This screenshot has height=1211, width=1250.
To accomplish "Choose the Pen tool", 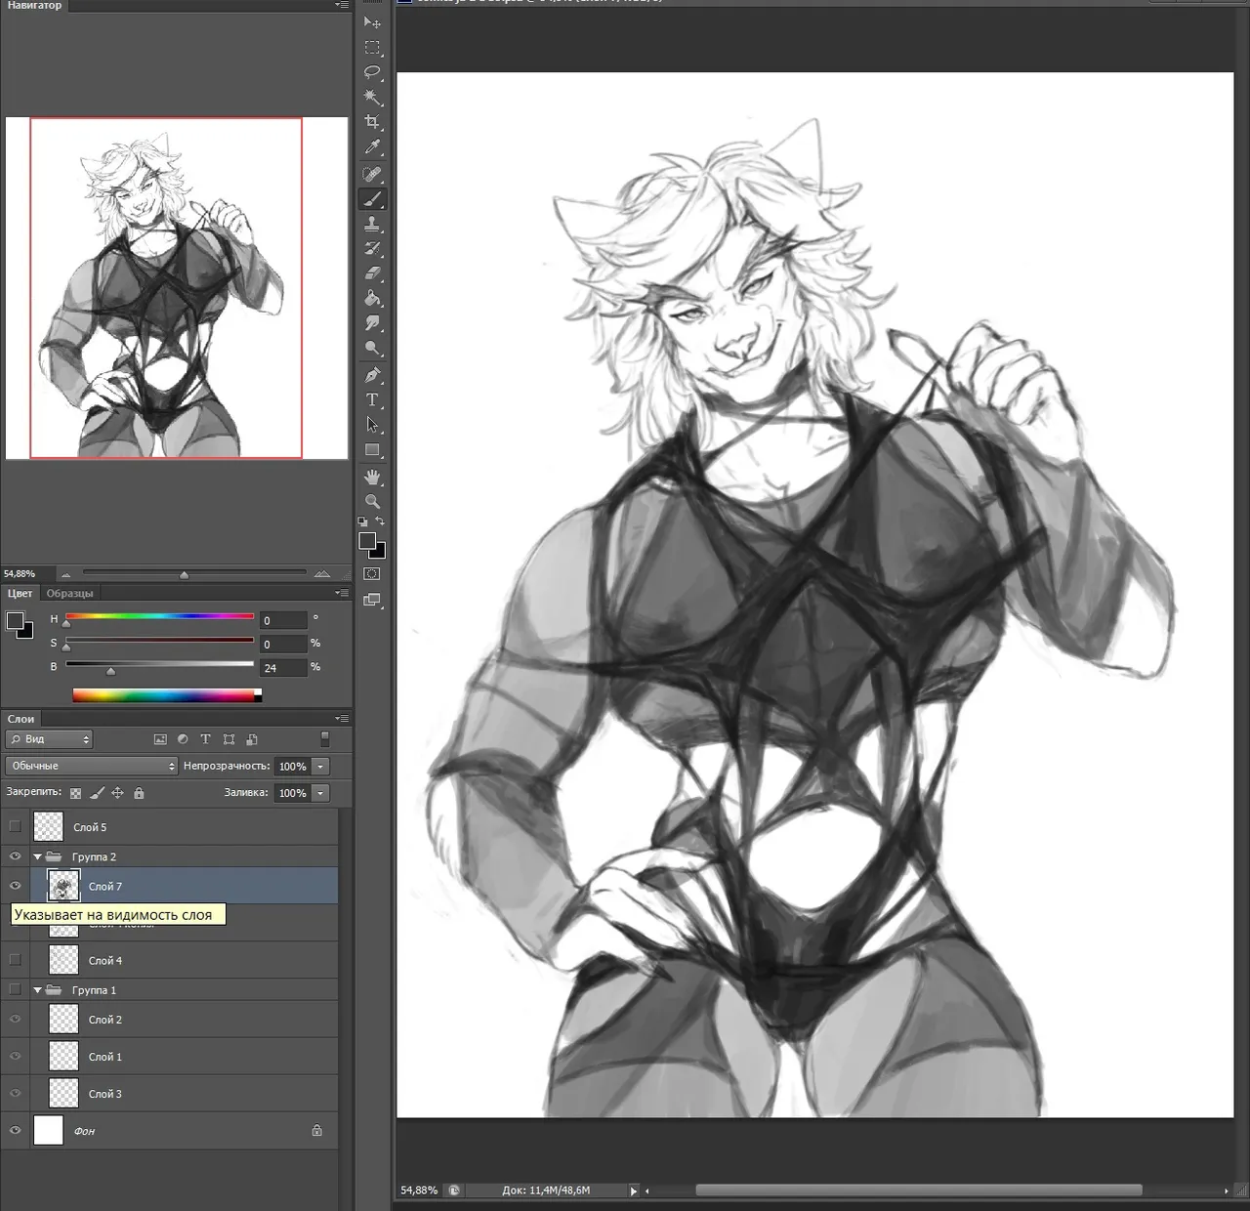I will click(x=372, y=375).
